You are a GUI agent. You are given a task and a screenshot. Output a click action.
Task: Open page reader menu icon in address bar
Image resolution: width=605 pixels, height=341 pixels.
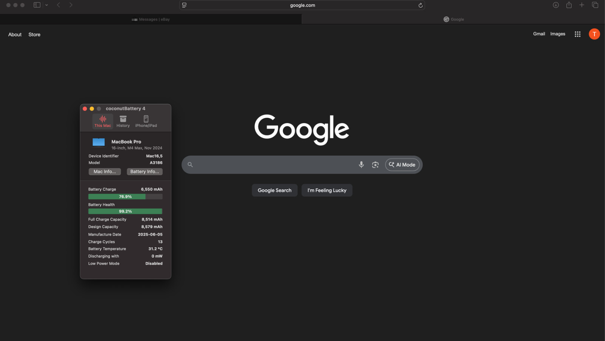(x=184, y=5)
